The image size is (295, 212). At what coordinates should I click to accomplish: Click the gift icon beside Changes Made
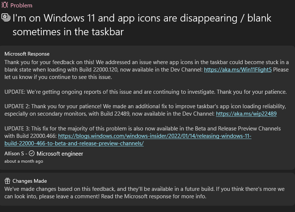7,181
